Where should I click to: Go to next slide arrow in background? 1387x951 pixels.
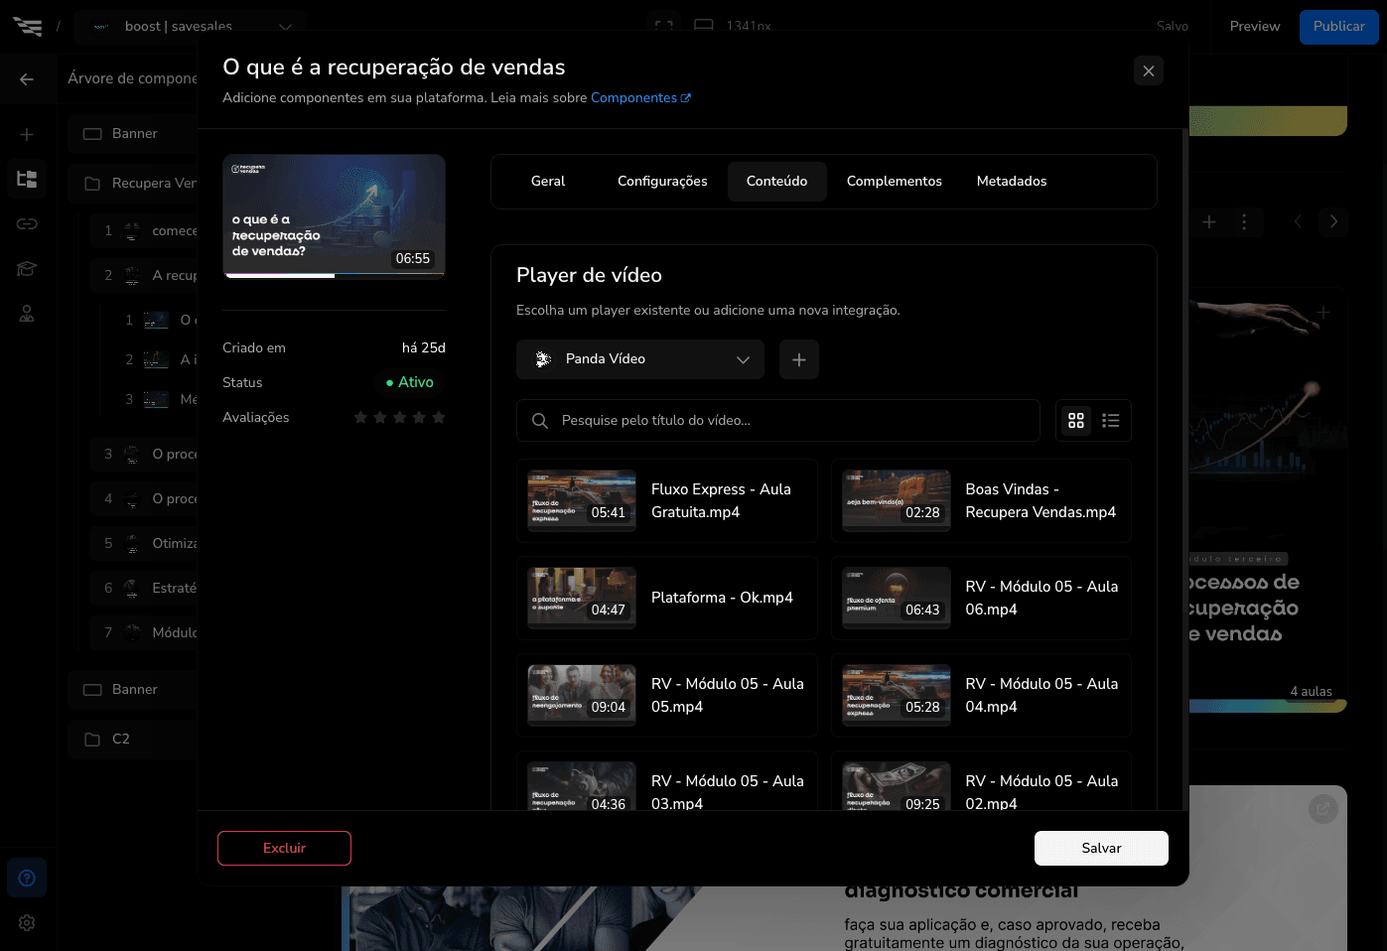1333,222
